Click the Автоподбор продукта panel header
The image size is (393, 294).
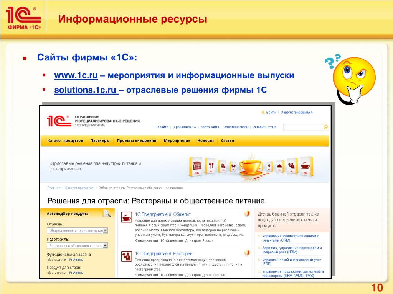pyautogui.click(x=78, y=214)
